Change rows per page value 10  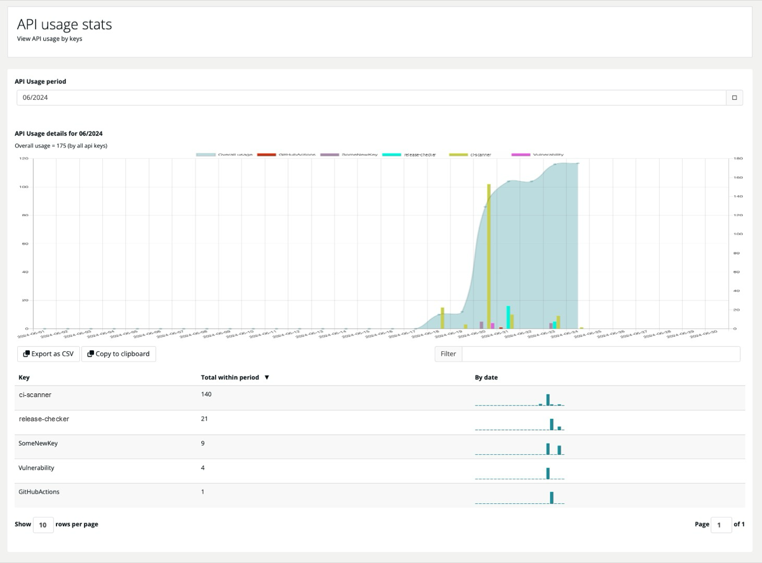[x=43, y=525]
